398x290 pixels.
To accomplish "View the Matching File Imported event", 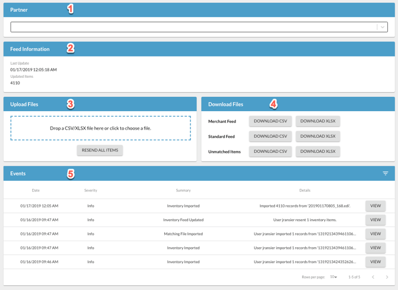I will 375,234.
